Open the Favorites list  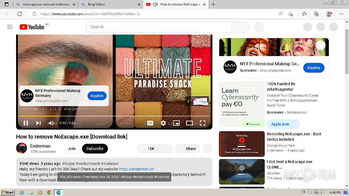pyautogui.click(x=304, y=14)
